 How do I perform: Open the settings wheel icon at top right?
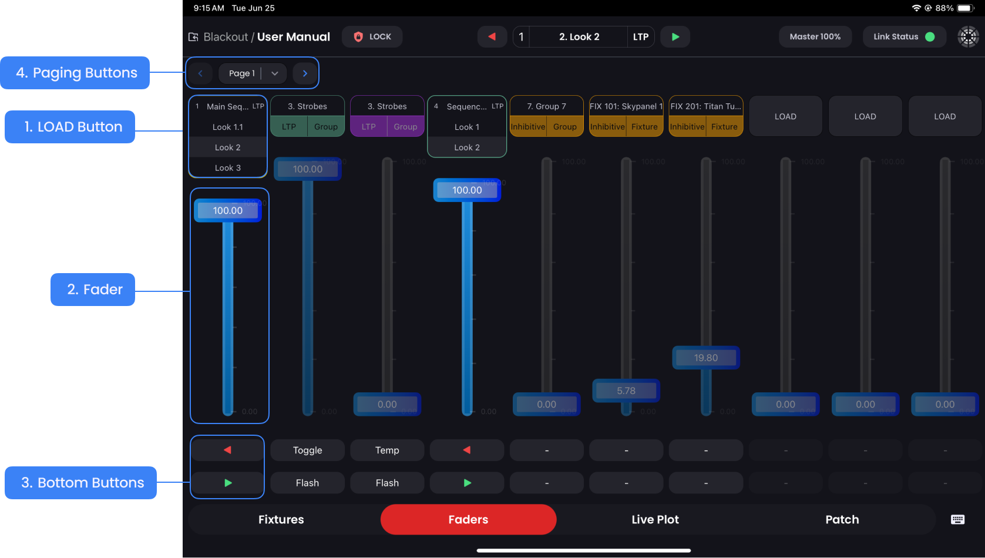point(968,36)
